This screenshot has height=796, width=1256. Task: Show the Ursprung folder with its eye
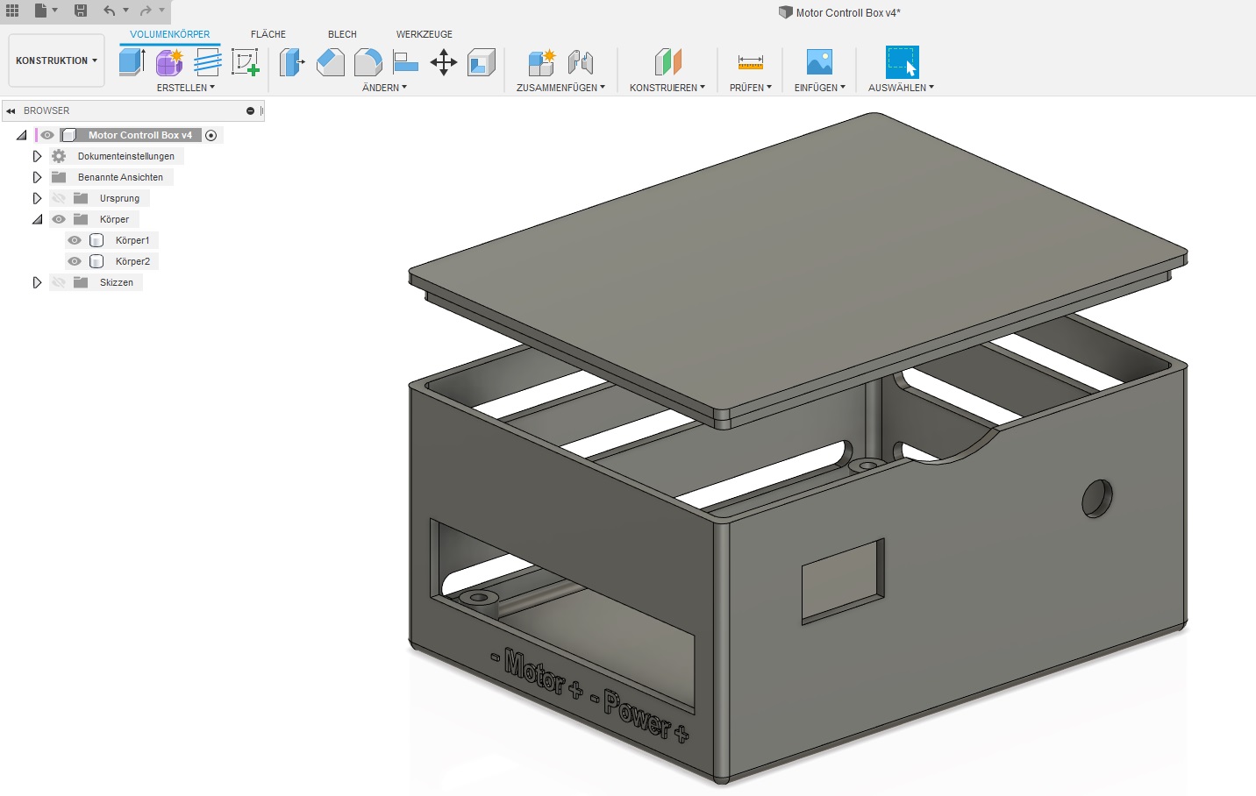pos(59,198)
